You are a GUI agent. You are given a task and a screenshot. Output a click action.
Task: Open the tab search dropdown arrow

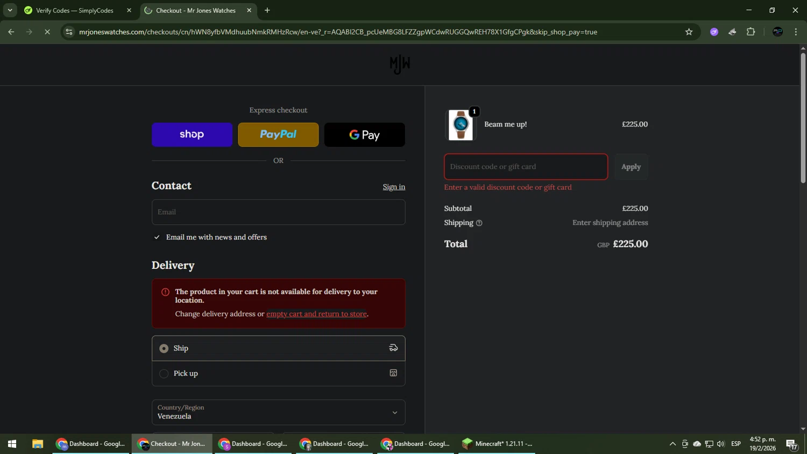(x=10, y=10)
